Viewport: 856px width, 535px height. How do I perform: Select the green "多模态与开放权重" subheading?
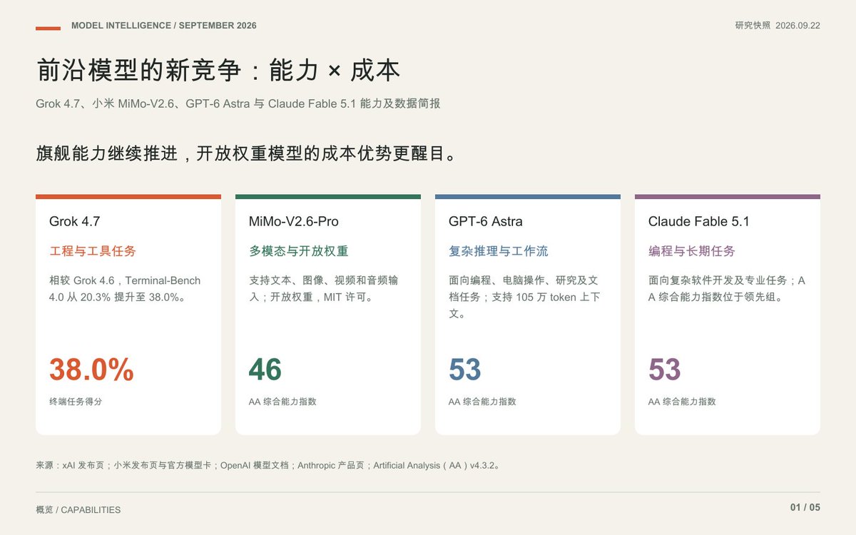299,251
